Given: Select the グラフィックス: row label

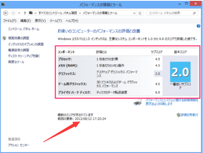Looking at the screenshot, I should click(67, 74).
